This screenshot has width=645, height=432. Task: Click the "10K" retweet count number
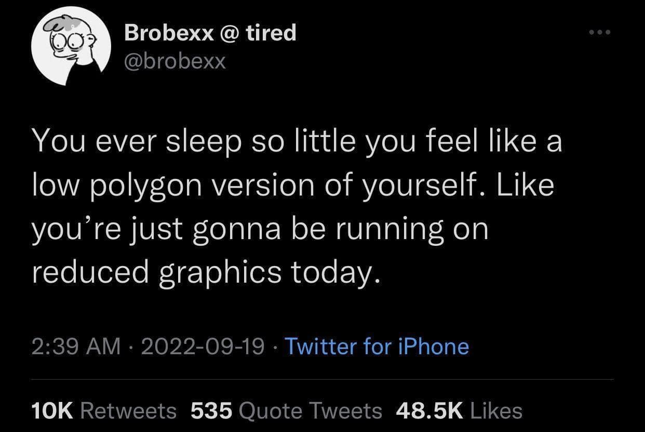point(53,411)
